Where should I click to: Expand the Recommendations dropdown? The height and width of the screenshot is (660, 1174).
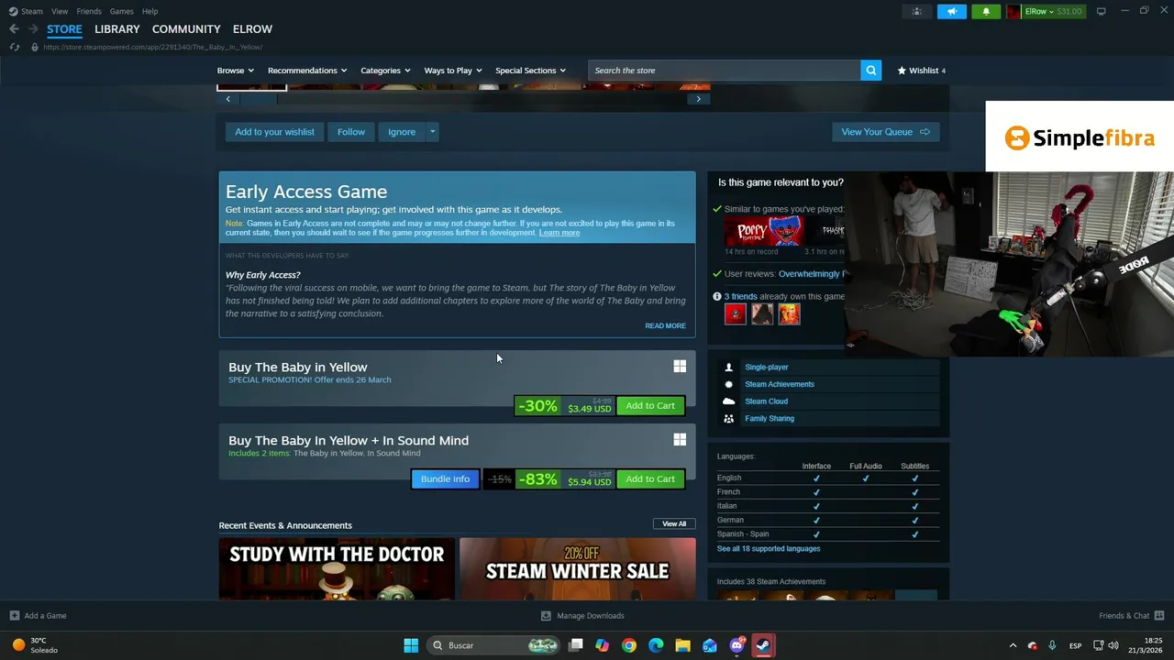tap(307, 71)
